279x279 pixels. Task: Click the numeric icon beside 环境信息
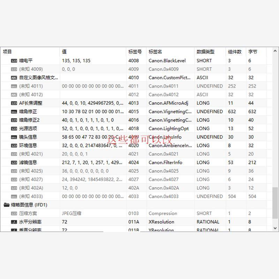click(14, 146)
